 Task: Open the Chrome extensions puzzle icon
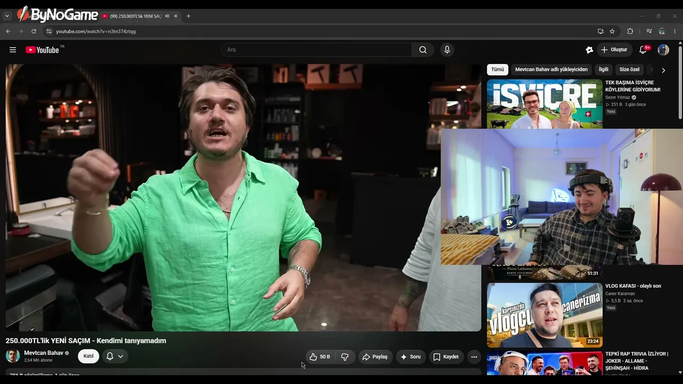(630, 31)
